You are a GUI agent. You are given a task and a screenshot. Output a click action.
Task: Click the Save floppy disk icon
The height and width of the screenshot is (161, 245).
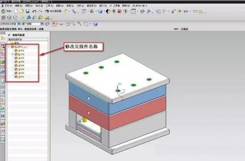[28, 11]
